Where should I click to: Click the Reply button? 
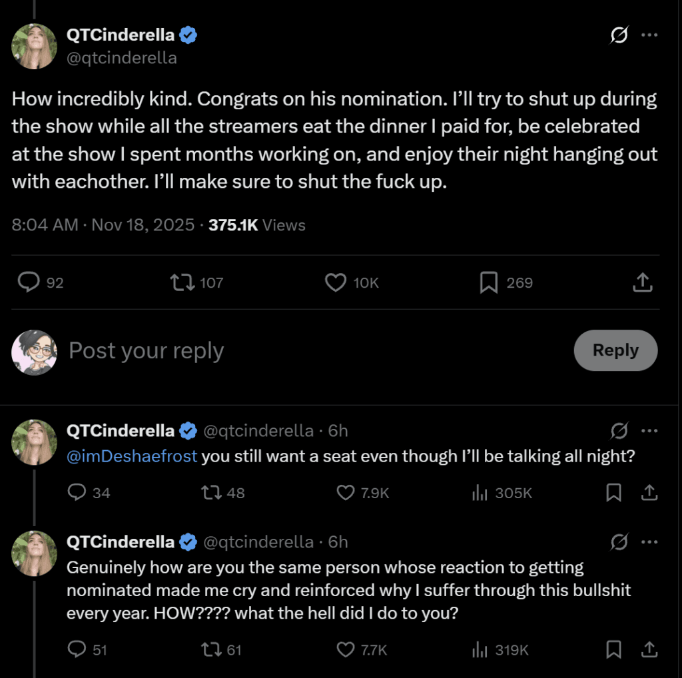(x=615, y=350)
